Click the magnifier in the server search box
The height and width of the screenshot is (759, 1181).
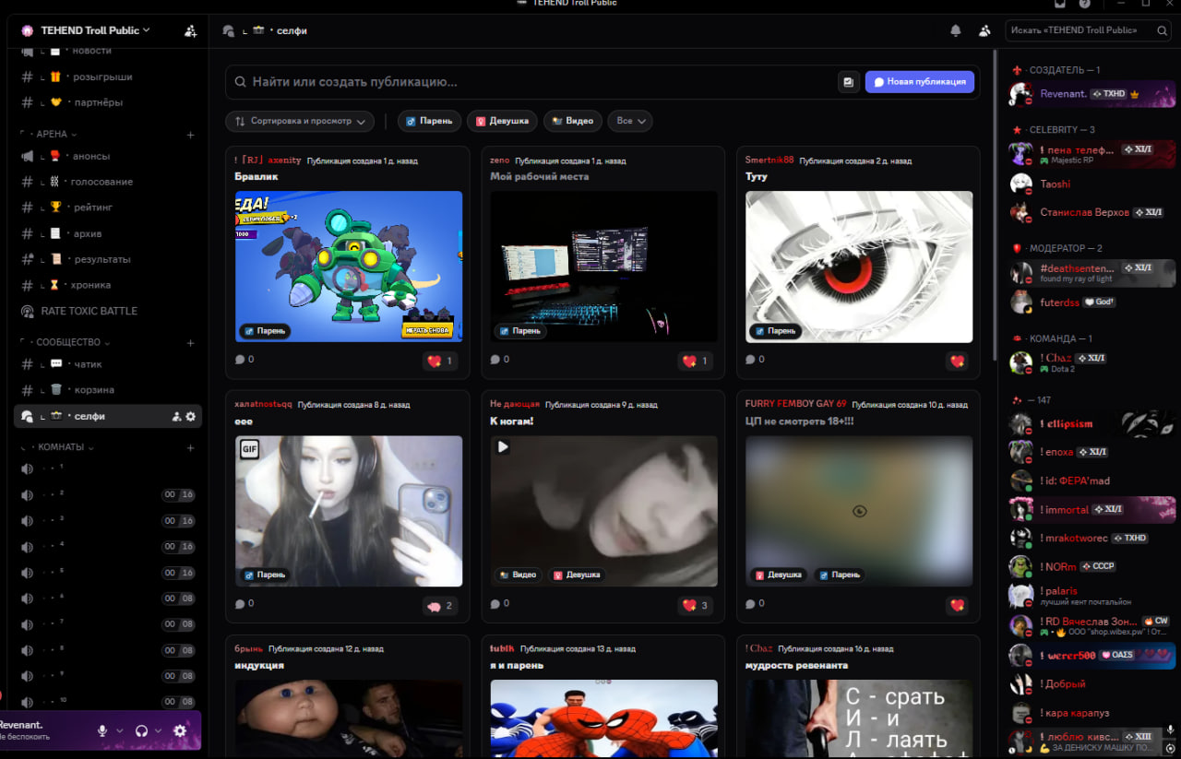(x=1162, y=30)
